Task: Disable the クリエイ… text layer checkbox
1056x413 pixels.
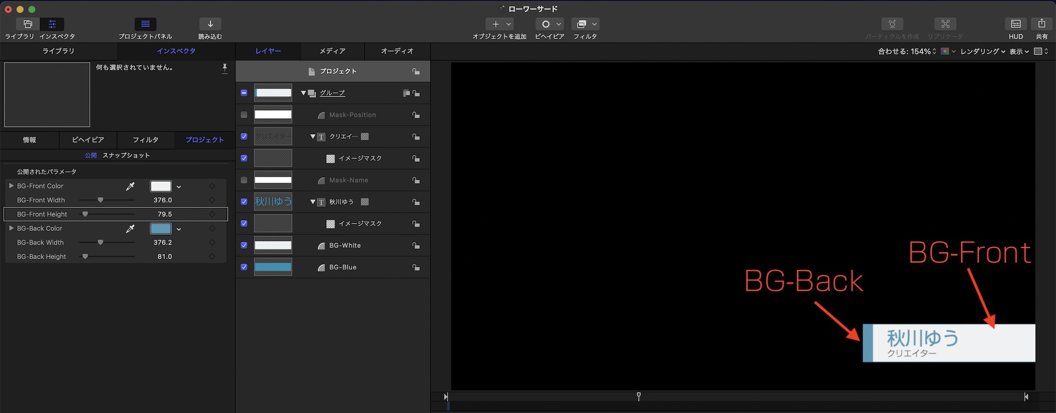Action: click(x=244, y=136)
